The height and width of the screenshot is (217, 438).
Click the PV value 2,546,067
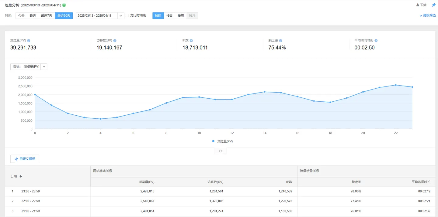tap(147, 201)
